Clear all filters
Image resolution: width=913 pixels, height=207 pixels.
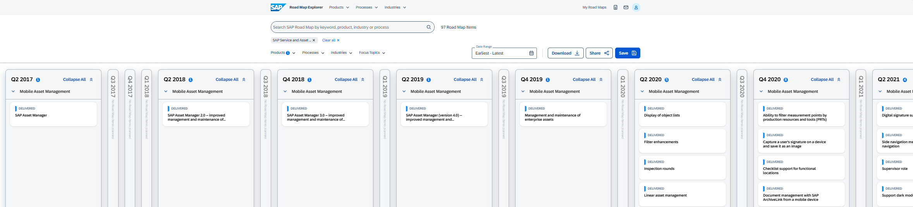331,40
